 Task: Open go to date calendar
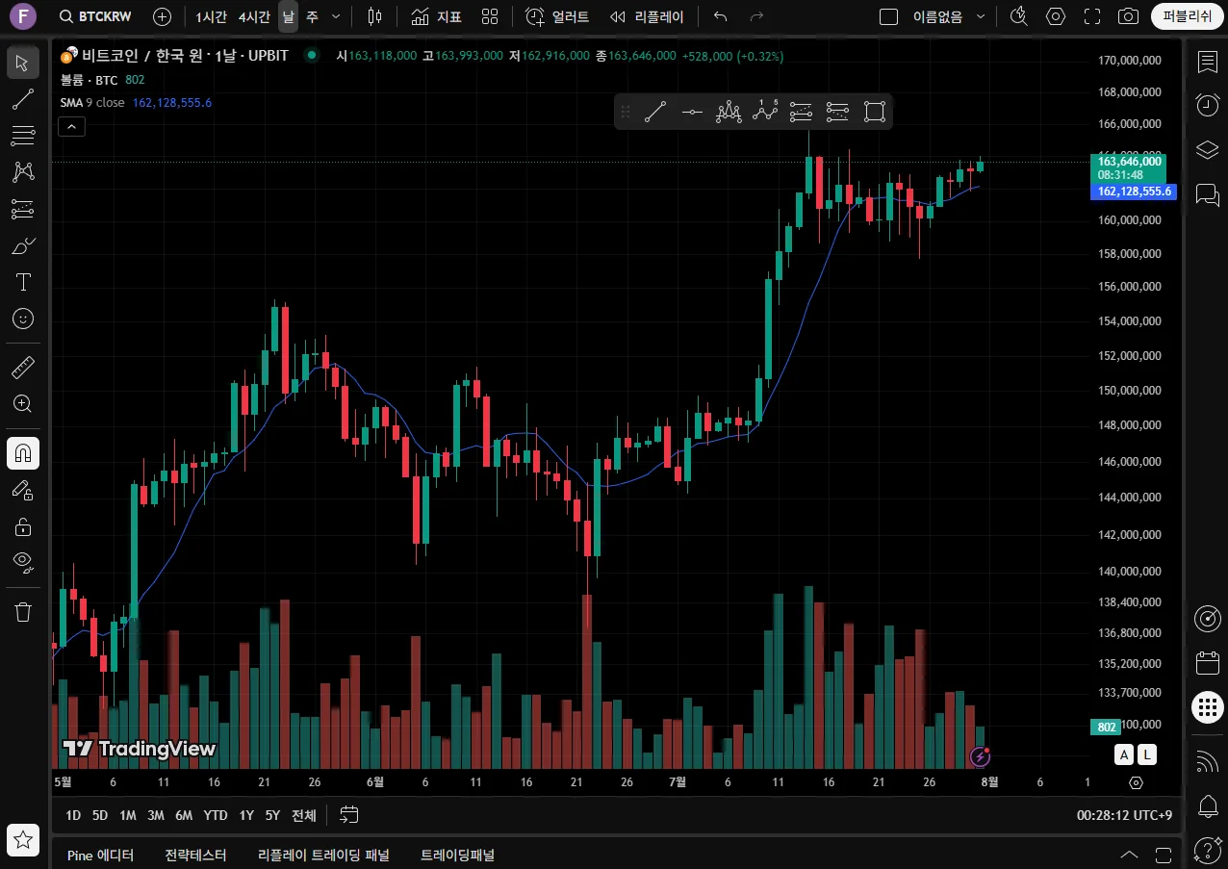tap(349, 815)
